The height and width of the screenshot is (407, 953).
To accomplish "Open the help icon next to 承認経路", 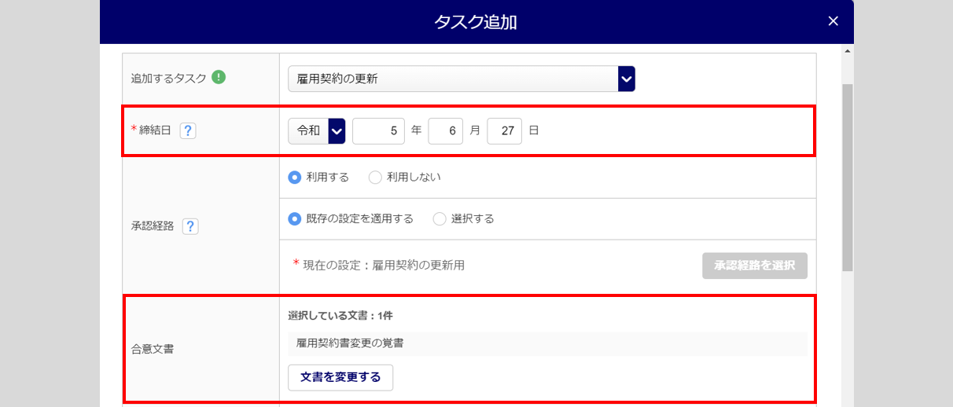I will pyautogui.click(x=190, y=226).
